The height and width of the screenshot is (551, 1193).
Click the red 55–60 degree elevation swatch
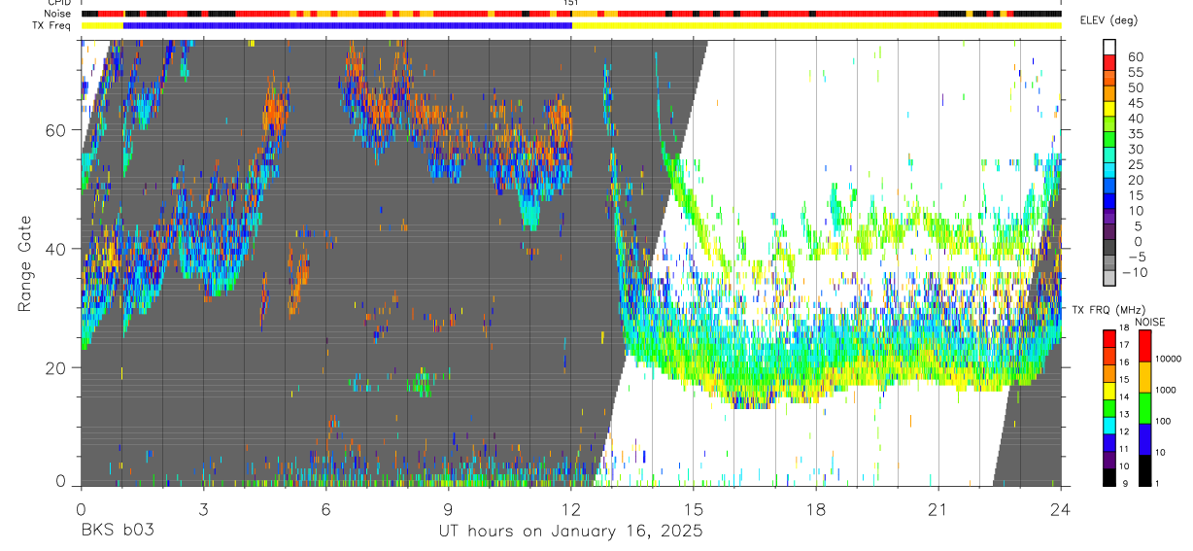click(1109, 62)
